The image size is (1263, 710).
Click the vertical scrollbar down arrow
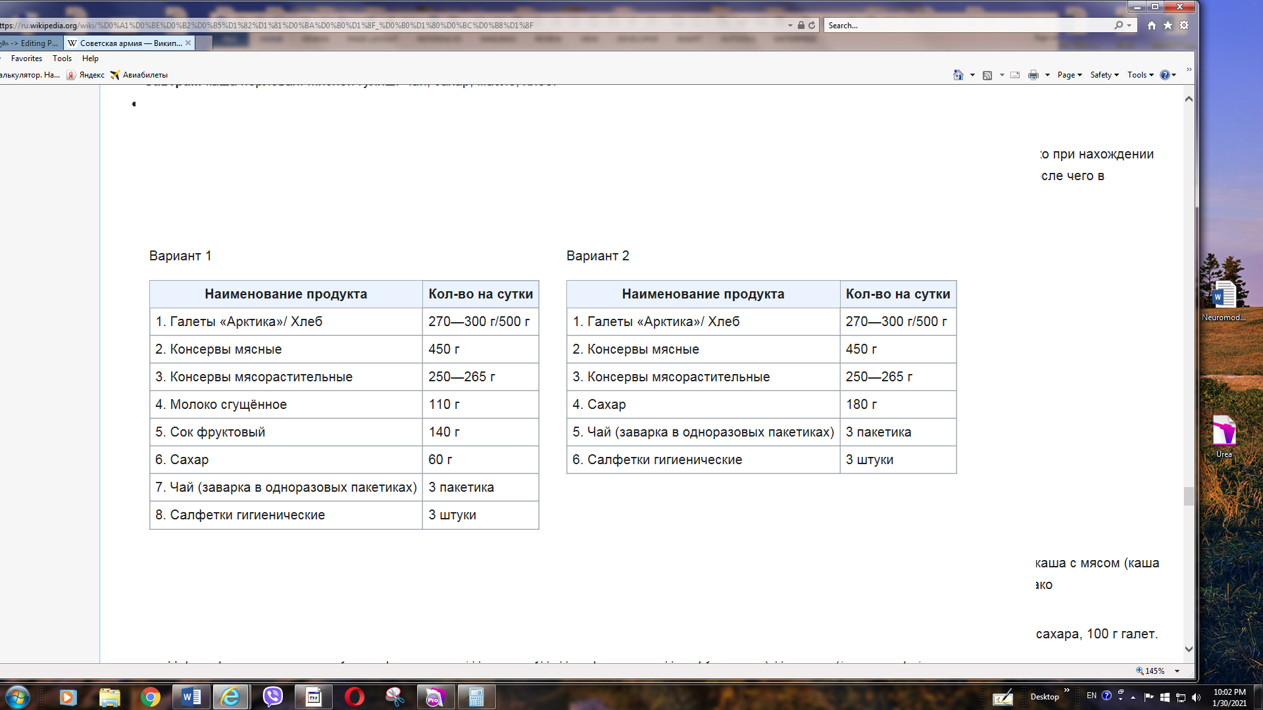click(x=1189, y=649)
